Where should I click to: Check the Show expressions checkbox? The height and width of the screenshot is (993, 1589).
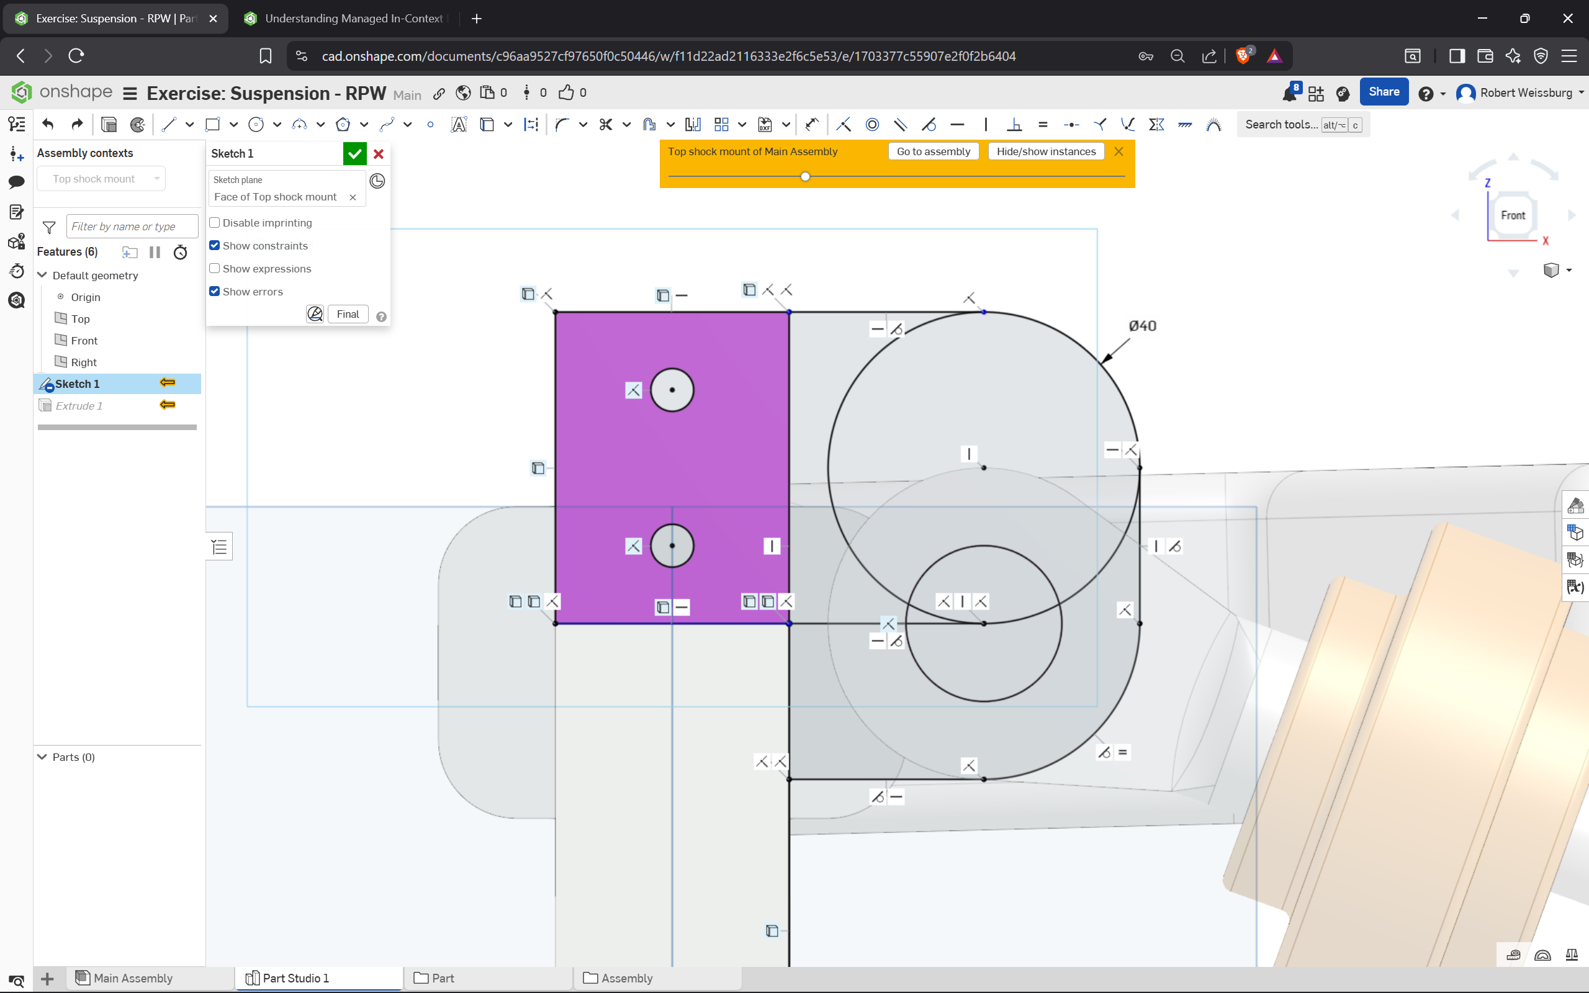tap(215, 269)
